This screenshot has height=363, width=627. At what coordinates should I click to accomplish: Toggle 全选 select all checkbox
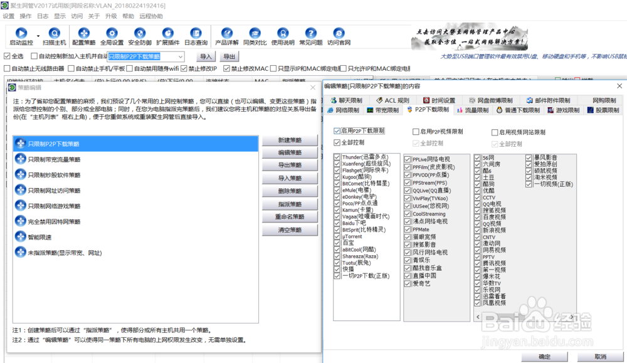coord(7,56)
